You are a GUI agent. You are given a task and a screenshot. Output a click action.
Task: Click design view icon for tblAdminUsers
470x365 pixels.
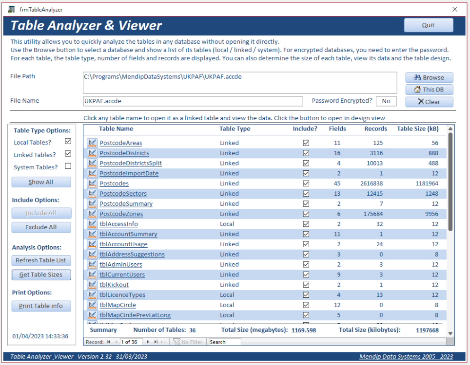[92, 264]
